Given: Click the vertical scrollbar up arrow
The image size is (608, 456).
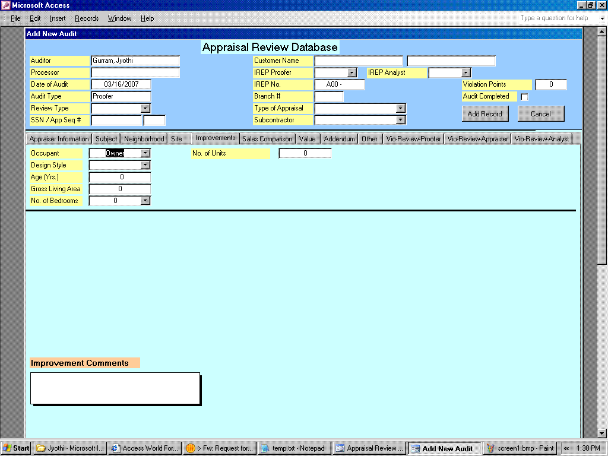Looking at the screenshot, I should tap(602, 31).
